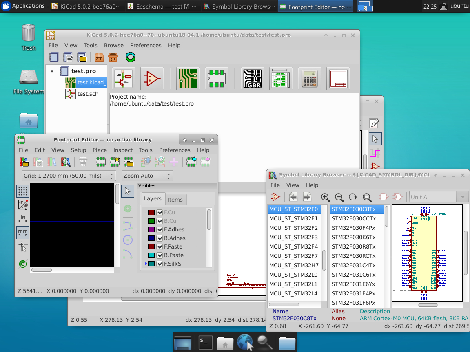The width and height of the screenshot is (470, 352).
Task: Launch Bitmap to Component Converter
Action: (x=281, y=79)
